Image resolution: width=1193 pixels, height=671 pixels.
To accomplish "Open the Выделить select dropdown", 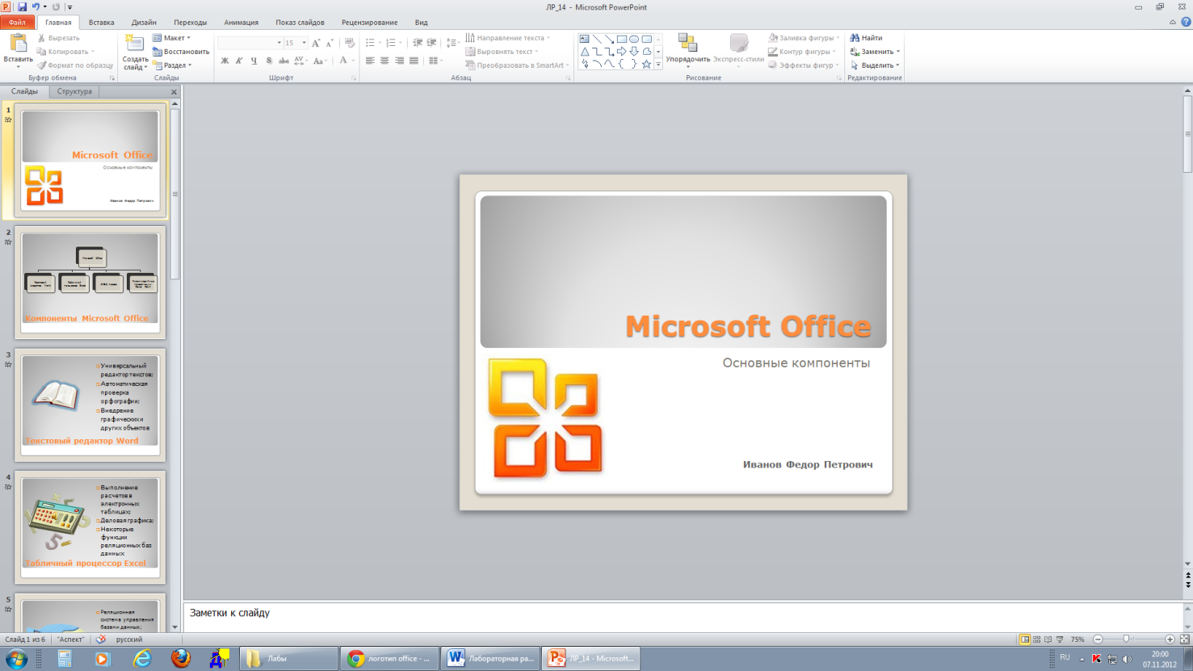I will 875,65.
